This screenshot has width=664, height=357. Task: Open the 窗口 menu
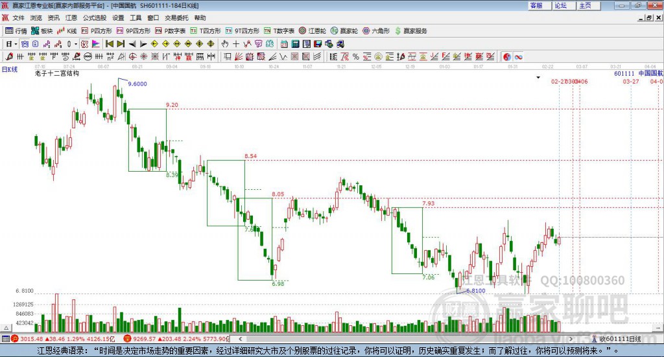(x=153, y=17)
